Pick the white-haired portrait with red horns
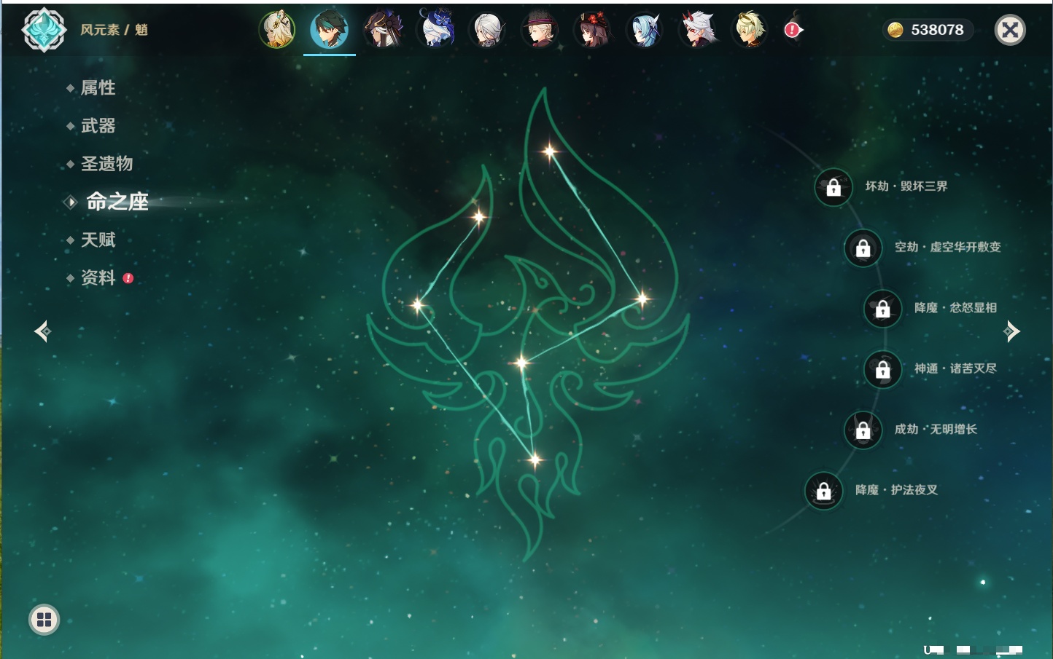Viewport: 1053px width, 659px height. click(x=698, y=30)
